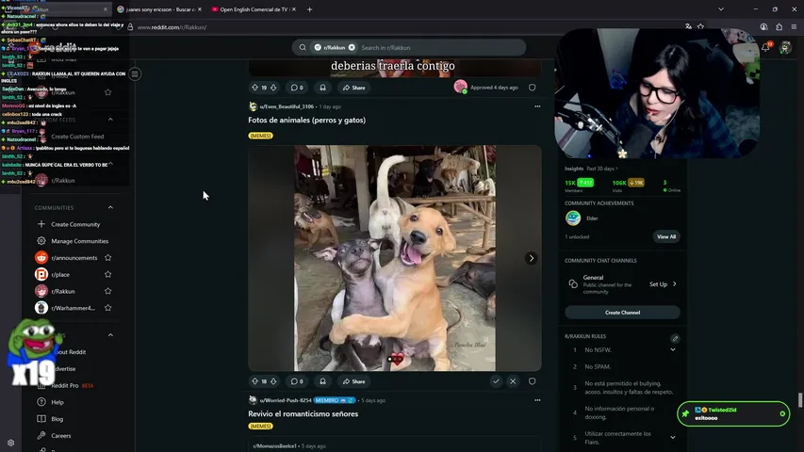The height and width of the screenshot is (452, 804).
Task: Favorite r/Rakkun in Communities with its star
Action: tap(108, 291)
